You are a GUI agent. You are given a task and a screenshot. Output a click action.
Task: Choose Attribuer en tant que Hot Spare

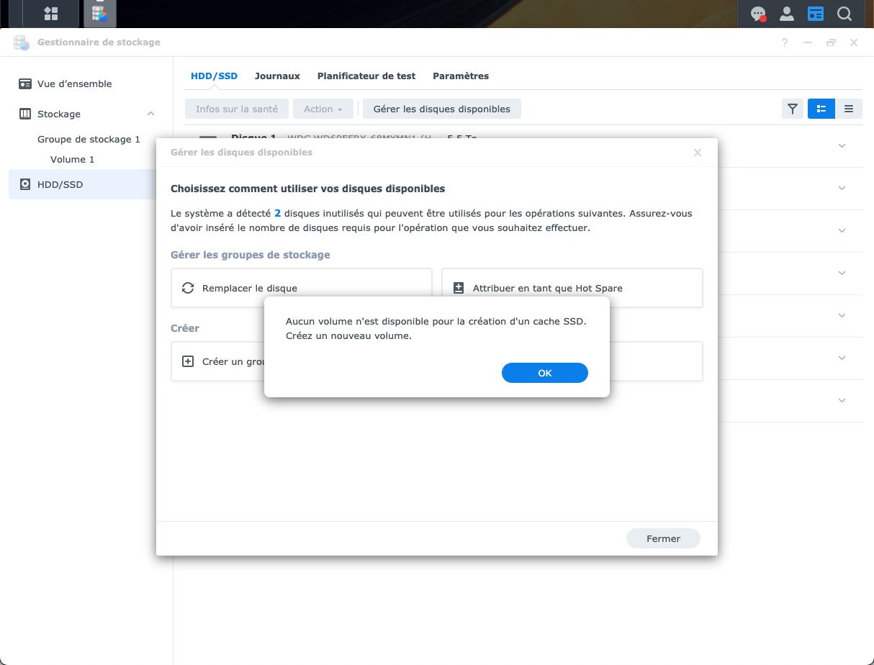click(572, 288)
